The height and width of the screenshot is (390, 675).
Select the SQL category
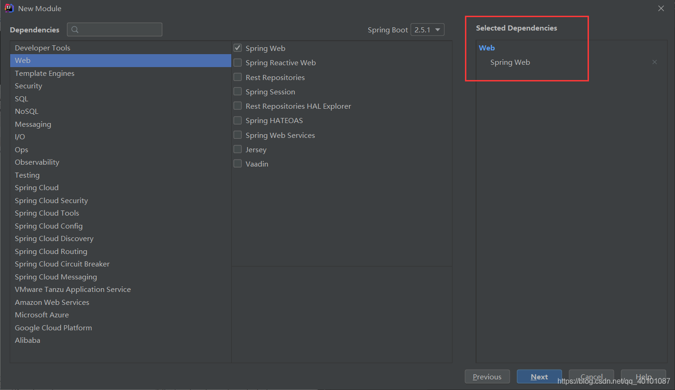[x=121, y=99]
